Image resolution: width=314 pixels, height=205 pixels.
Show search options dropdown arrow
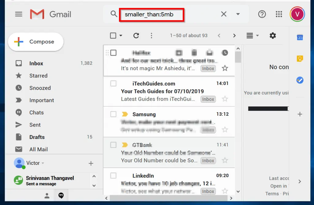point(238,14)
